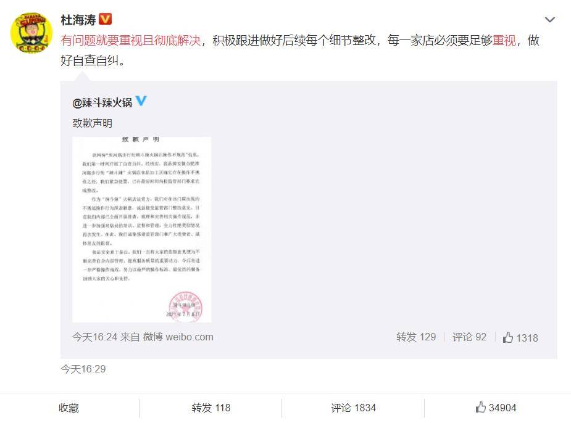Open 评论 92 on the quoted post
This screenshot has height=423, width=571.
(x=469, y=337)
